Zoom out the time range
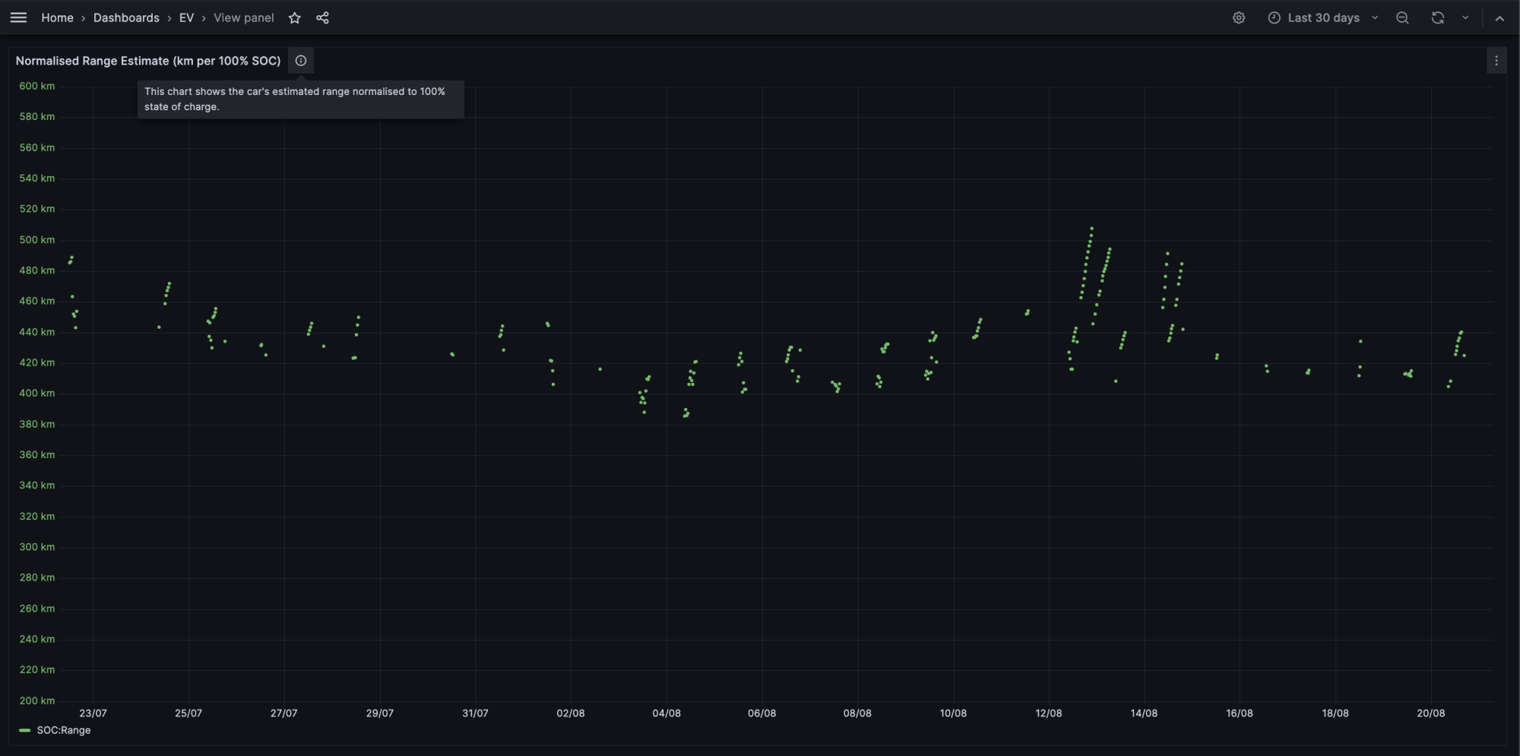 pyautogui.click(x=1402, y=17)
